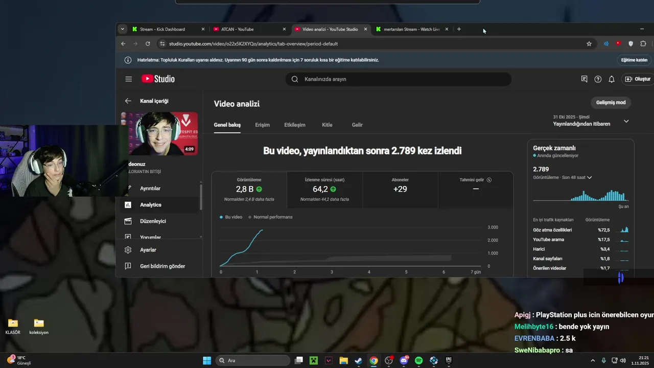Open the Chrome tab search dropdown arrow
Image resolution: width=654 pixels, height=368 pixels.
122,29
